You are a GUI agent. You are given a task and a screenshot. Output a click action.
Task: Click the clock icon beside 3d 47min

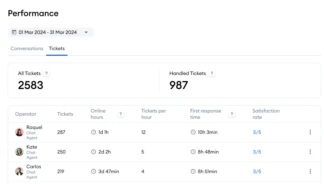tap(94, 171)
